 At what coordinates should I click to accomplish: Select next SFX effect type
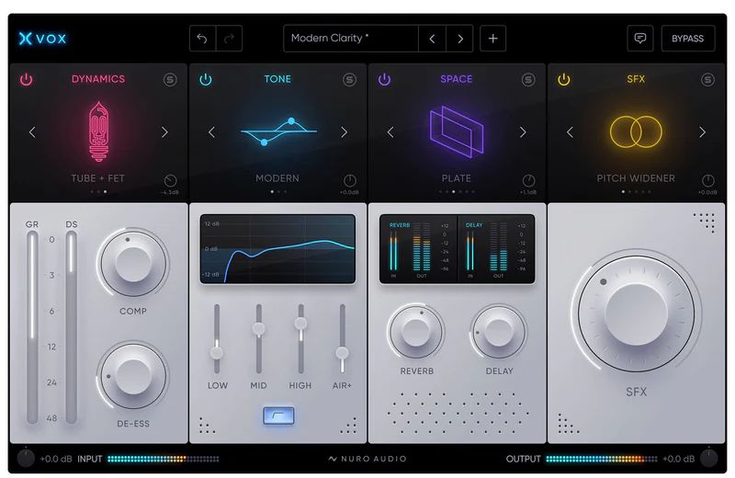[702, 132]
